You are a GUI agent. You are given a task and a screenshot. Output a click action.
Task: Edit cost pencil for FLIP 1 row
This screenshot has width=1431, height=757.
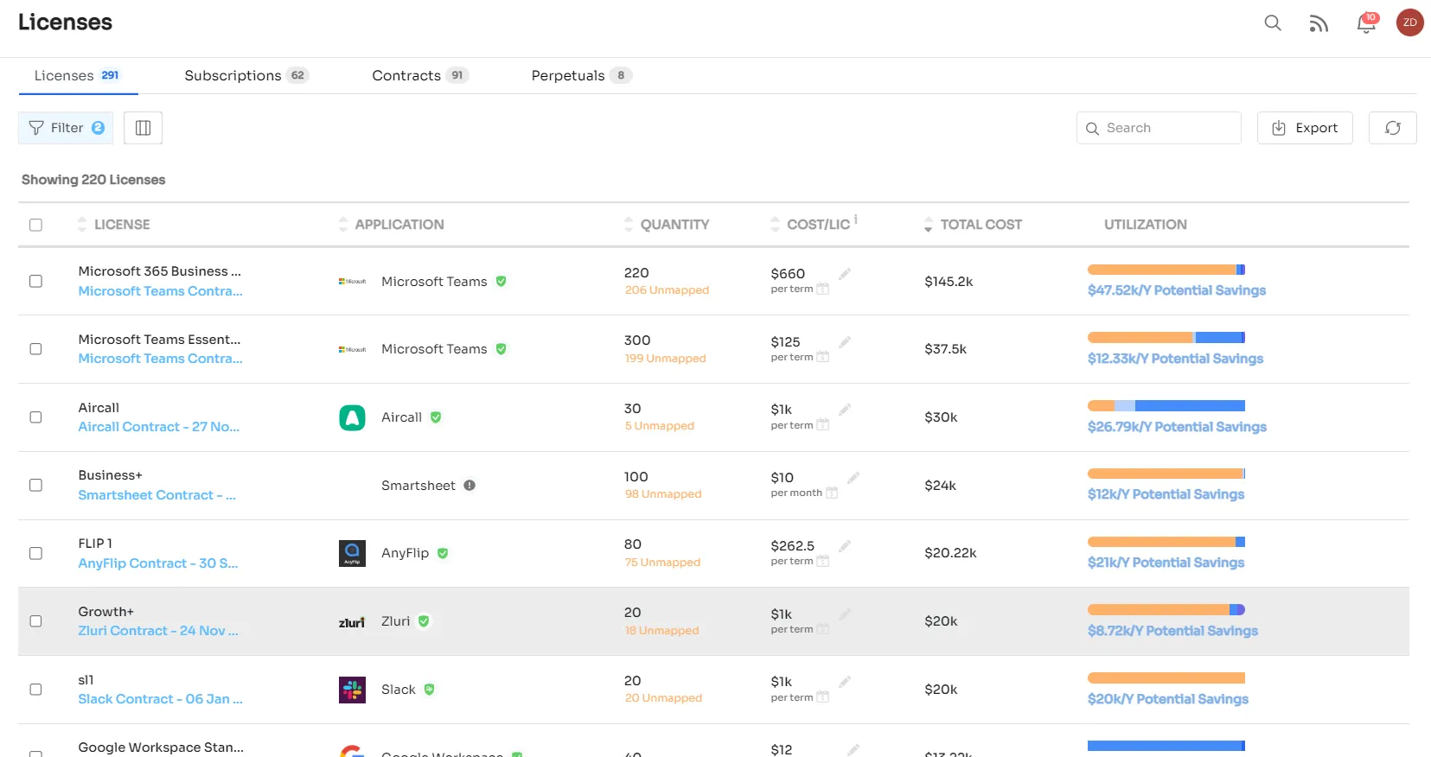point(845,546)
